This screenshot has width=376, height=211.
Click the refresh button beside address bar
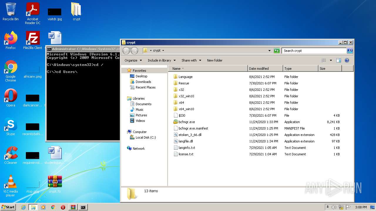pyautogui.click(x=277, y=51)
